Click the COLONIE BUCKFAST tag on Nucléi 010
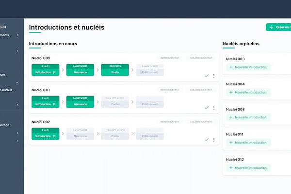 click(x=201, y=90)
